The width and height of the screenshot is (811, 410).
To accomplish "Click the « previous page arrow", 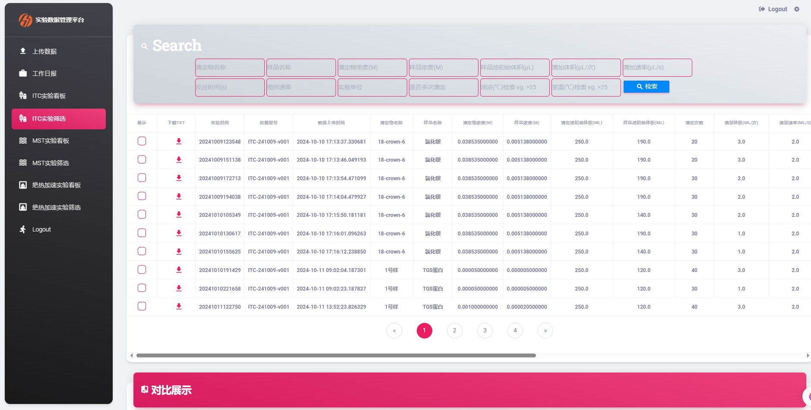I will (x=394, y=331).
